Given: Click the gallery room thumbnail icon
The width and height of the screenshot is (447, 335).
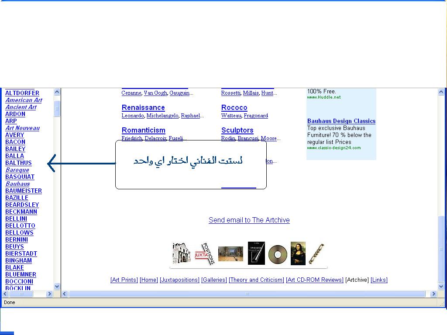Looking at the screenshot, I should [x=230, y=253].
